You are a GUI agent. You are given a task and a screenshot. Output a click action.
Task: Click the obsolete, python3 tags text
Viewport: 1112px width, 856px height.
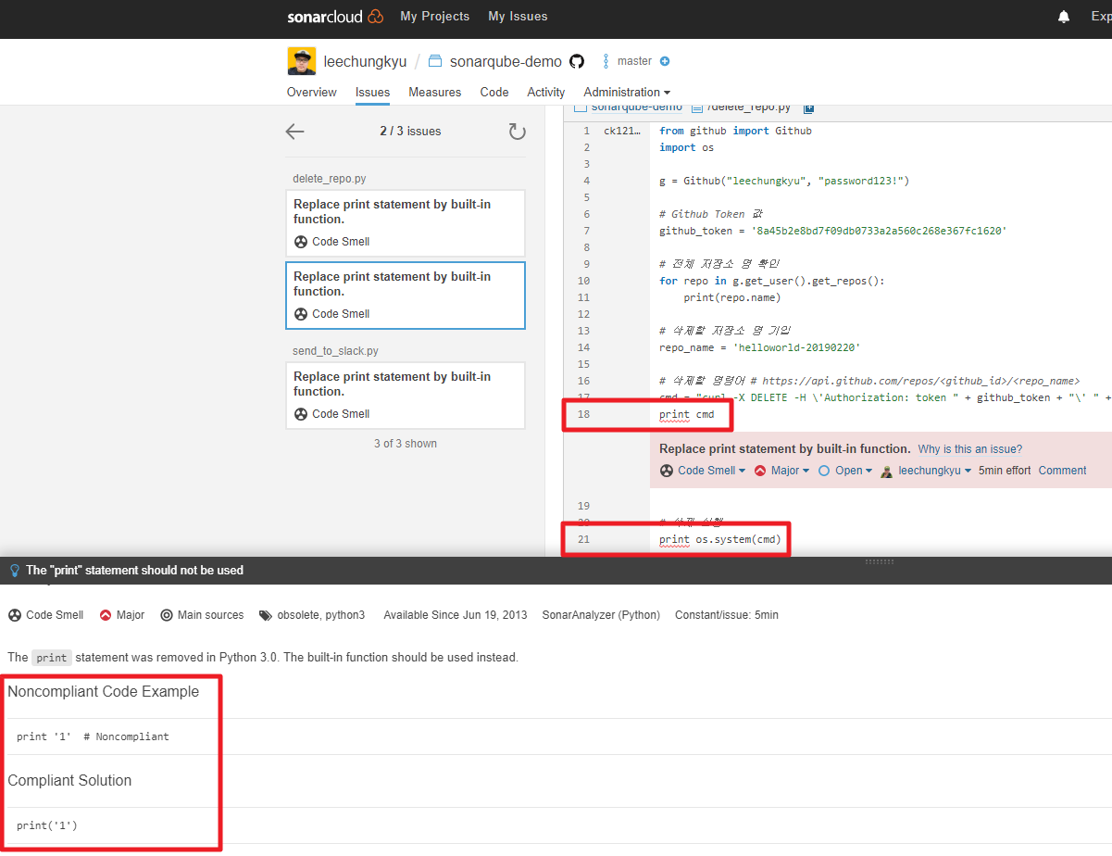pos(321,615)
